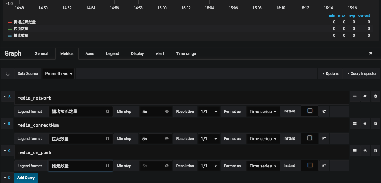Click green color swatch of 拉流数量 series
The width and height of the screenshot is (381, 183).
click(x=10, y=29)
